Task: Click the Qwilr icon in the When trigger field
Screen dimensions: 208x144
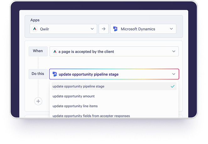Action: click(55, 51)
